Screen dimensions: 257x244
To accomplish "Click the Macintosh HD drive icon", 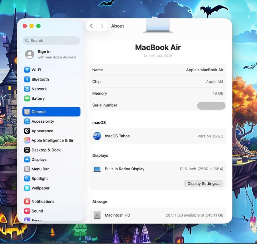I will (97, 215).
